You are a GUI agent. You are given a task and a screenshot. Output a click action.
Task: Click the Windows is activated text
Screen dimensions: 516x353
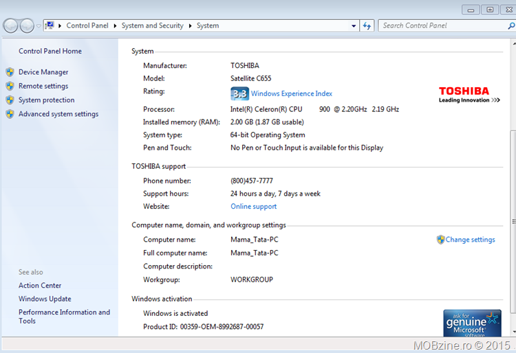175,313
